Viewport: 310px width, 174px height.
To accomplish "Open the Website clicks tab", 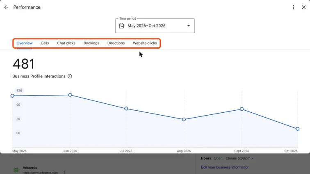I will (x=145, y=43).
